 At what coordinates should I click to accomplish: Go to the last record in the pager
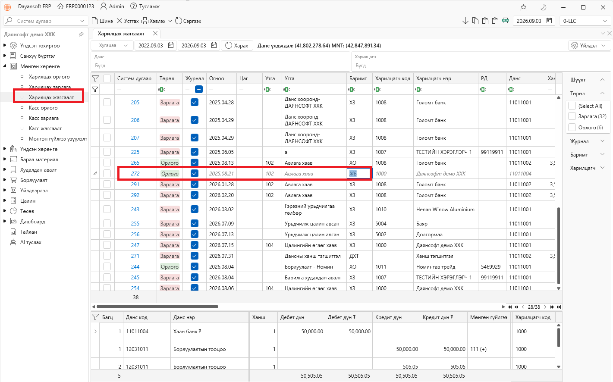coord(559,307)
